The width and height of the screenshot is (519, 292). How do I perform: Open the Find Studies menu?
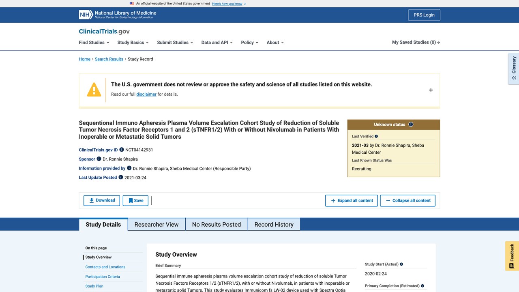coord(94,43)
